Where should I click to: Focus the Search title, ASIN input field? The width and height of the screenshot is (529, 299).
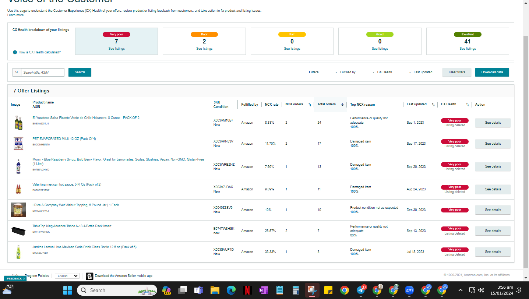tap(43, 72)
